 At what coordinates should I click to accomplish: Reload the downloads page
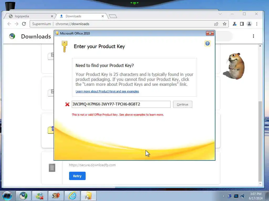tap(24, 24)
